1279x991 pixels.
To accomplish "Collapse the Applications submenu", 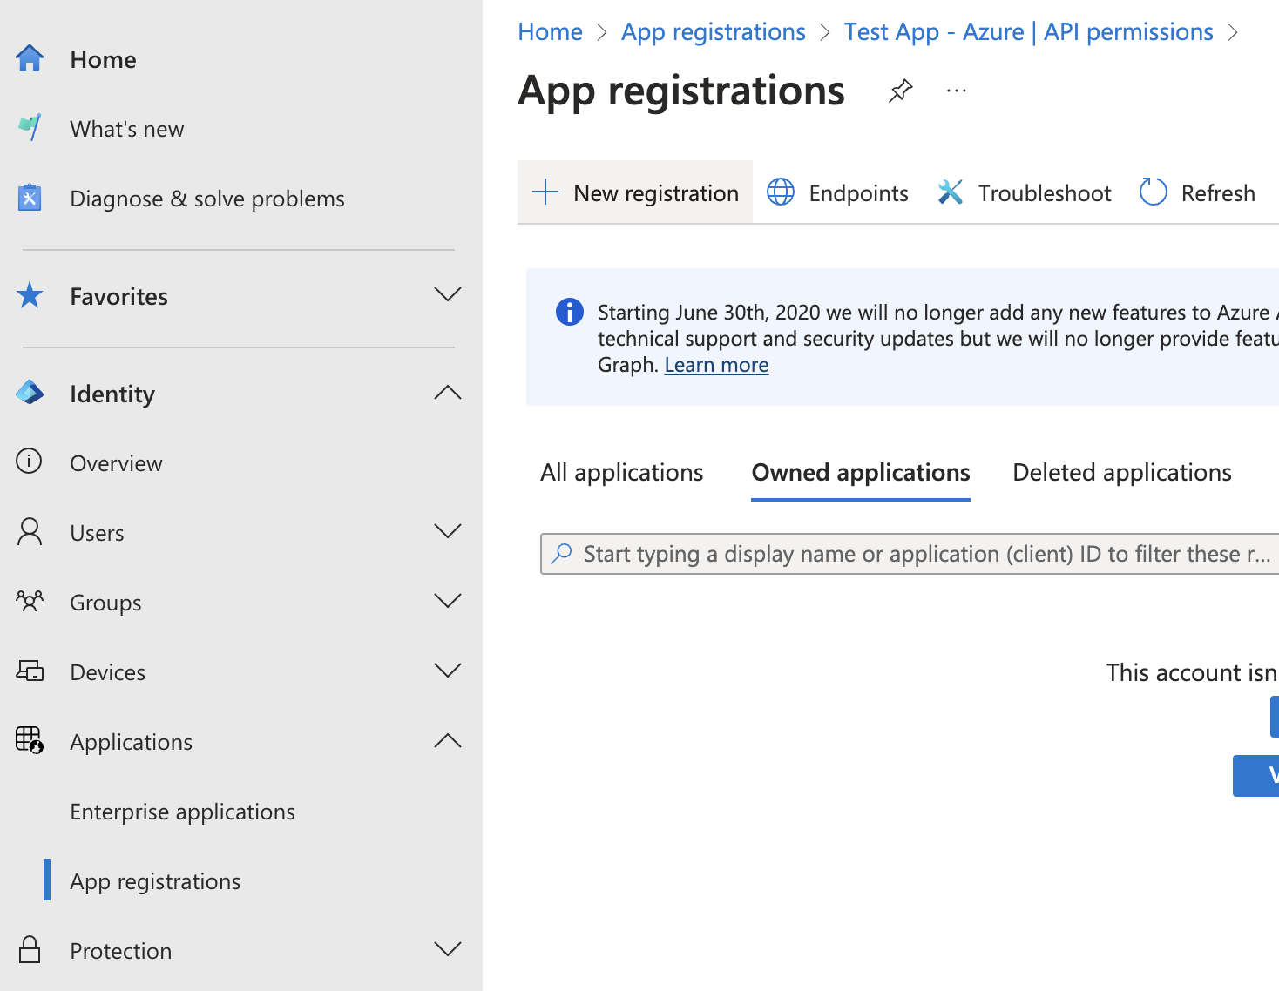I will [x=447, y=741].
